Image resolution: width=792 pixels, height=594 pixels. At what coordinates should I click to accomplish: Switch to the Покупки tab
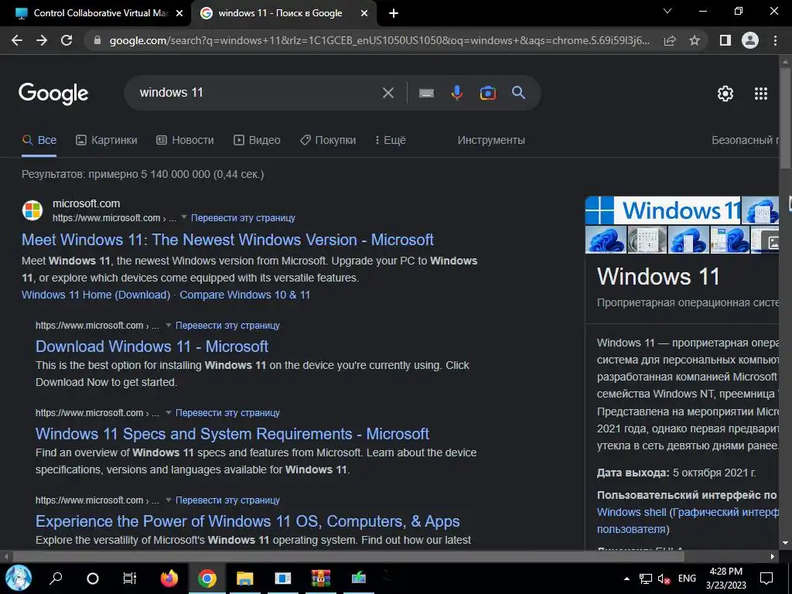tap(328, 140)
